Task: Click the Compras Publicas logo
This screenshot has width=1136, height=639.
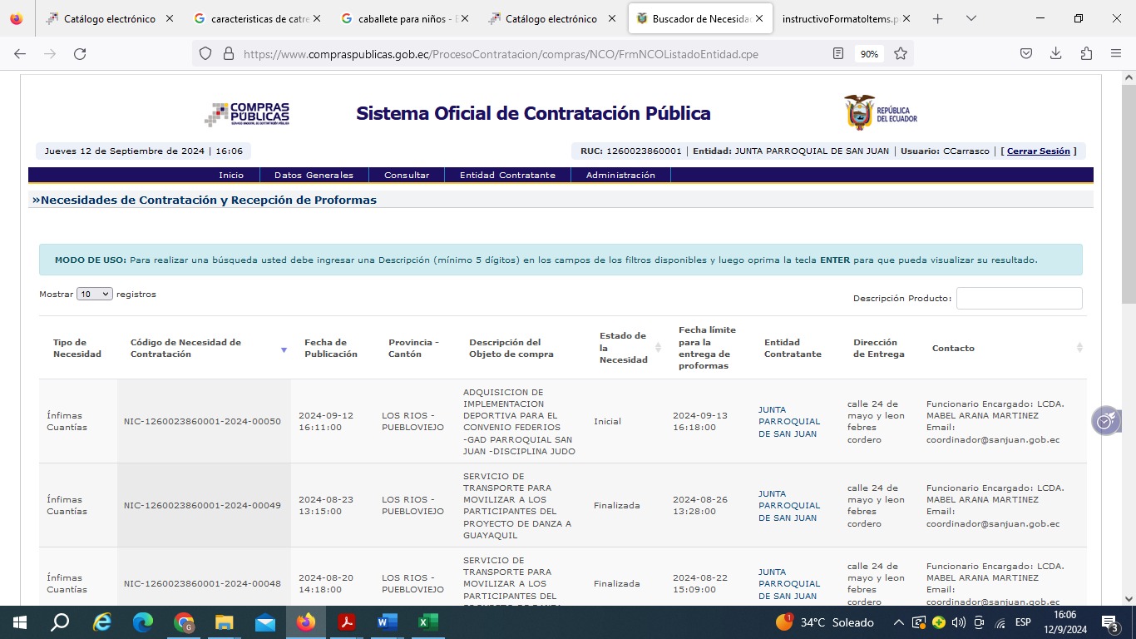Action: point(247,114)
